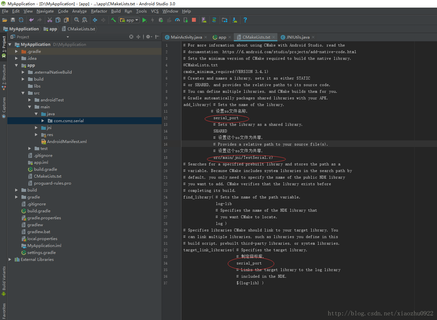The height and width of the screenshot is (320, 437).
Task: Open the Project Structure icon
Action: (x=225, y=20)
